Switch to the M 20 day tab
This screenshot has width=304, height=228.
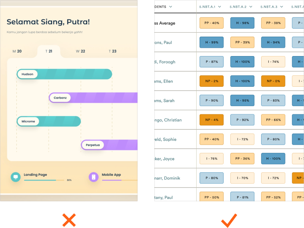(17, 51)
